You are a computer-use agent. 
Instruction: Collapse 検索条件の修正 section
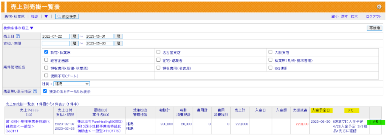click(19, 28)
